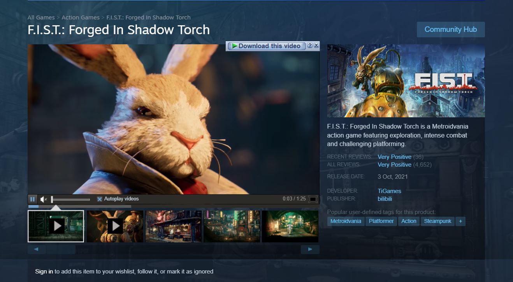
Task: Open all reviews rated Very Positive
Action: (395, 164)
